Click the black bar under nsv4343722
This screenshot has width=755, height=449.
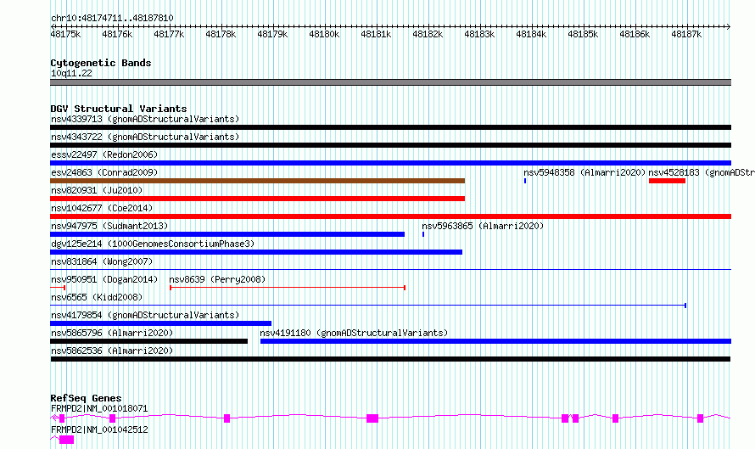click(x=390, y=145)
